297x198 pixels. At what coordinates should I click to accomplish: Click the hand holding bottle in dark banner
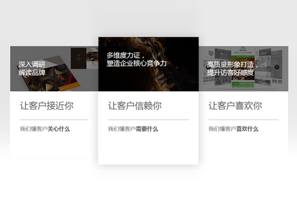point(165,76)
